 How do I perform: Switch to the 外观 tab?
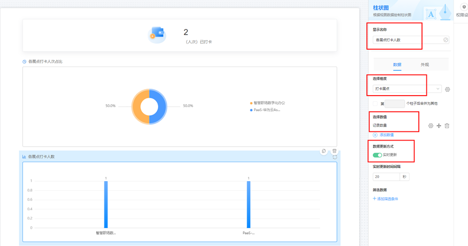click(425, 65)
